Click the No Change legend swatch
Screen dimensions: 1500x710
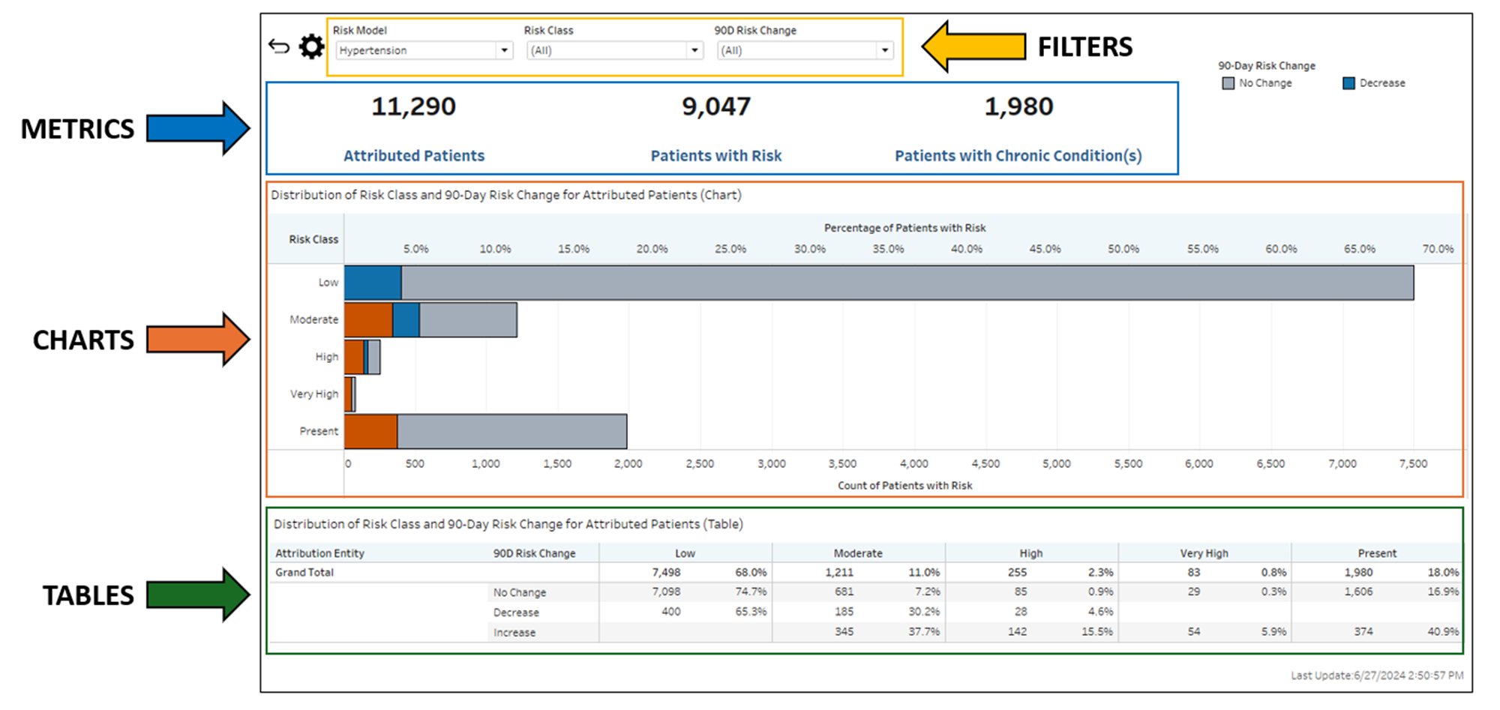tap(1228, 83)
